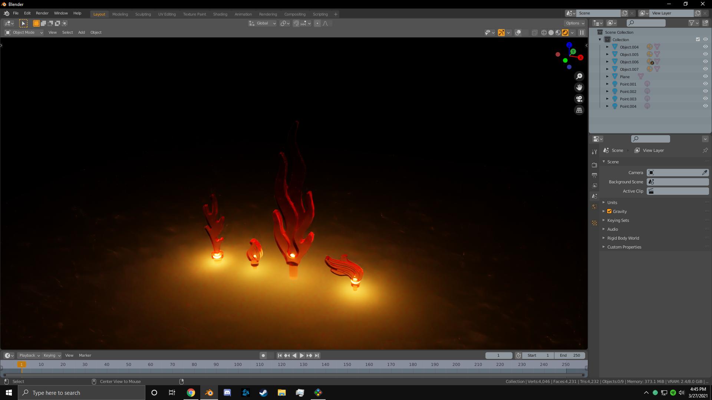Viewport: 712px width, 400px height.
Task: Open the Render properties tab
Action: [594, 165]
